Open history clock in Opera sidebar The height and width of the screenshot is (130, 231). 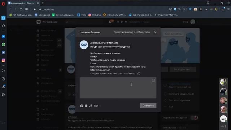point(3,79)
